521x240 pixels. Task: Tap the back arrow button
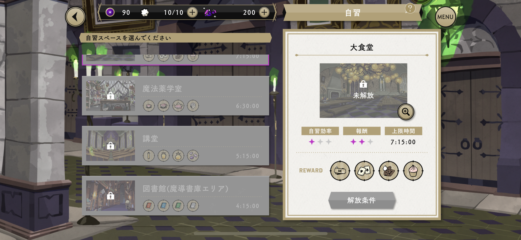[x=75, y=17]
